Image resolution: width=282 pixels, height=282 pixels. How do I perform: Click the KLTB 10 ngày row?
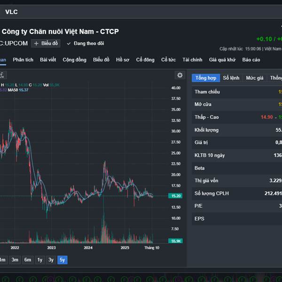[237, 155]
